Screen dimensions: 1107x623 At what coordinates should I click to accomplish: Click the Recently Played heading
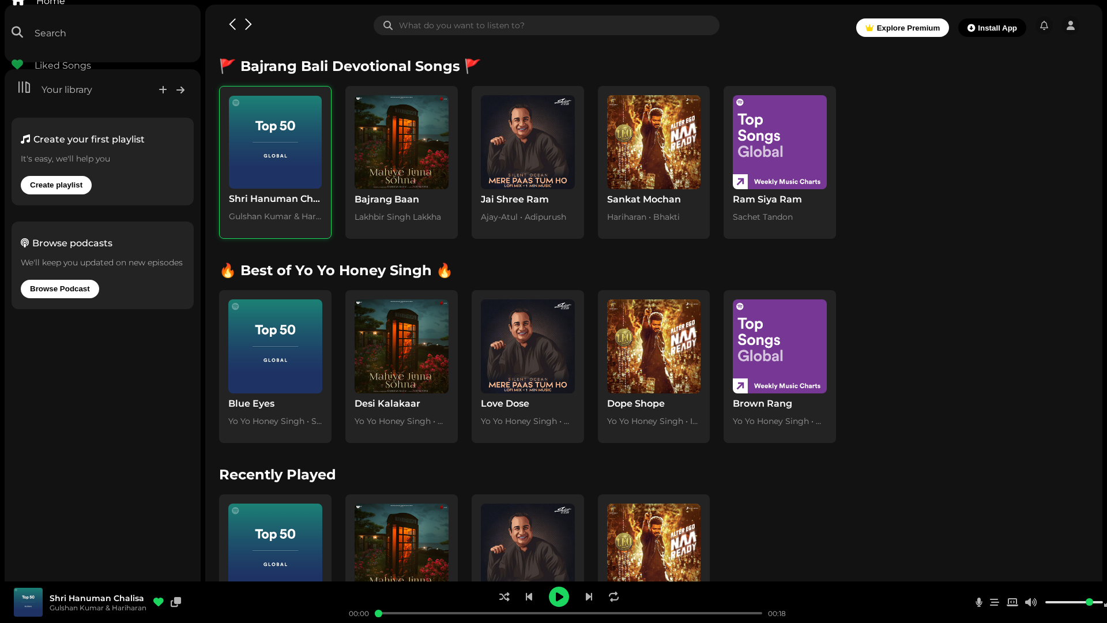[x=277, y=475]
